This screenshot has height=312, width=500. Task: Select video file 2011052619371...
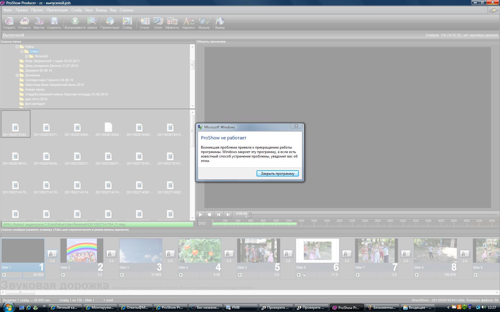(x=46, y=130)
